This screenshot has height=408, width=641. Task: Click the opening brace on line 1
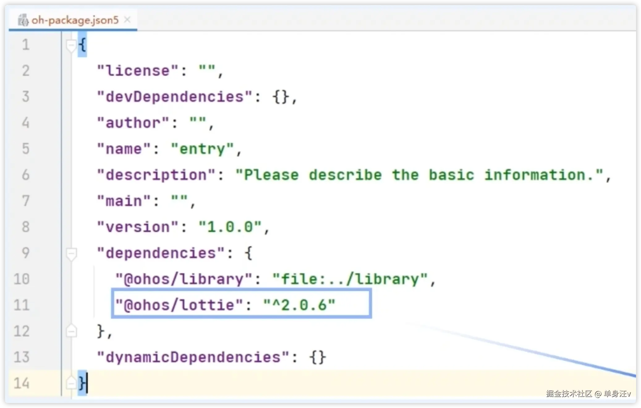point(82,45)
